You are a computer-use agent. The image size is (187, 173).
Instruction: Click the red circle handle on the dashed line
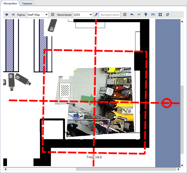[166, 103]
